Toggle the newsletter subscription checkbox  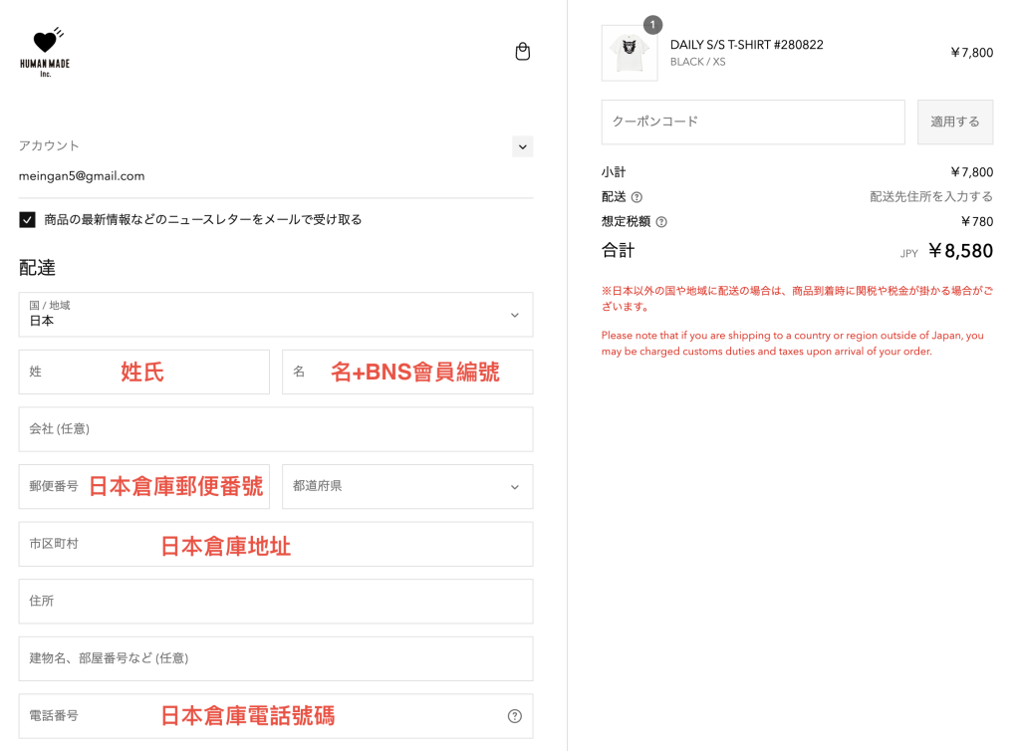(28, 219)
